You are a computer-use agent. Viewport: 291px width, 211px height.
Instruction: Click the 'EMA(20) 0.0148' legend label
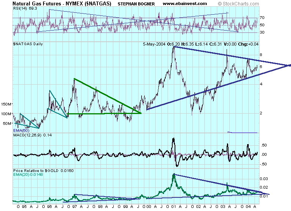pyautogui.click(x=28, y=175)
